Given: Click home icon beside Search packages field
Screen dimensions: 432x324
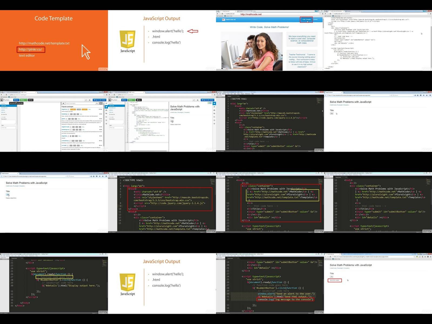Looking at the screenshot, I should tap(63, 103).
